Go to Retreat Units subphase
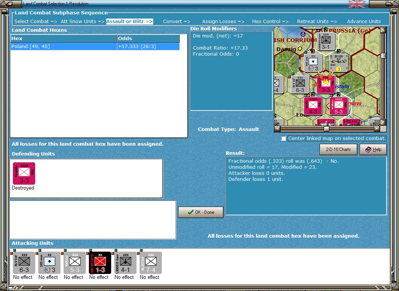Image resolution: width=399 pixels, height=291 pixels. 317,22
